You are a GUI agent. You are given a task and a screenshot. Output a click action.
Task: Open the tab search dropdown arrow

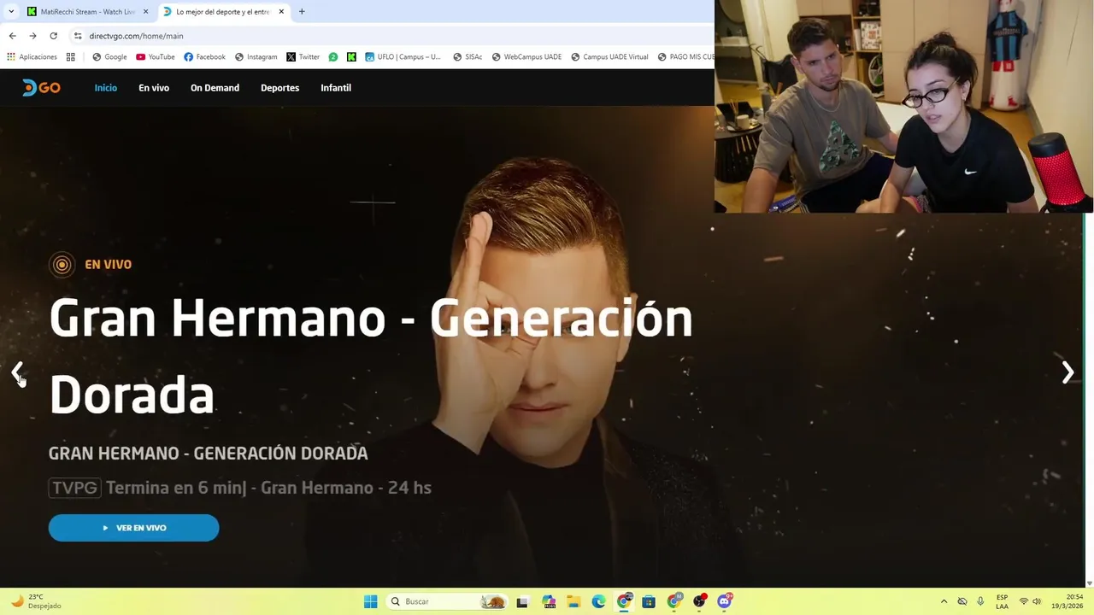(11, 12)
